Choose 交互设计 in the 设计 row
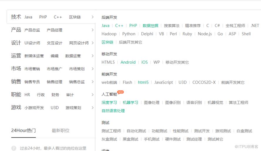261x151 pixels. click(x=55, y=43)
